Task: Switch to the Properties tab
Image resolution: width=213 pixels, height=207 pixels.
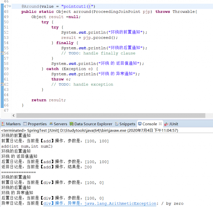Action: coord(37,124)
